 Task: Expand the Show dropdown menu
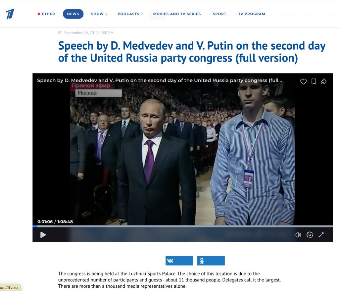point(99,14)
